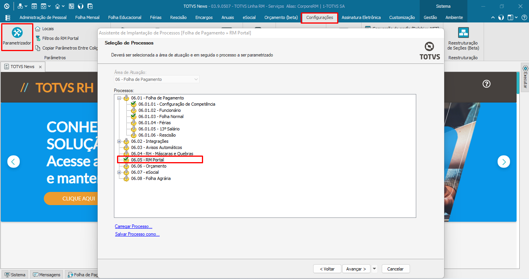Select the Configurações ribbon tab
Image resolution: width=529 pixels, height=279 pixels.
click(320, 17)
